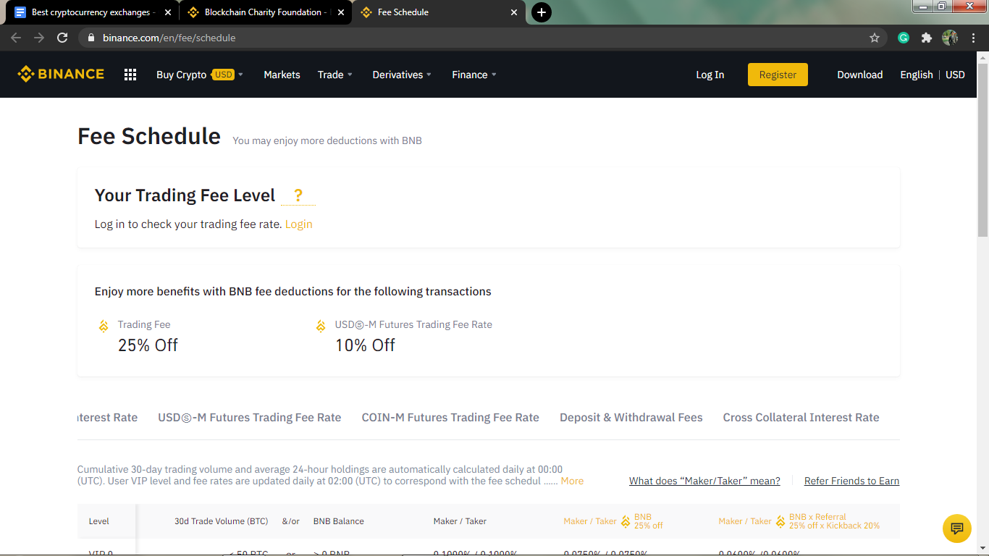Viewport: 989px width, 556px height.
Task: Open the Markets menu item
Action: pos(282,75)
